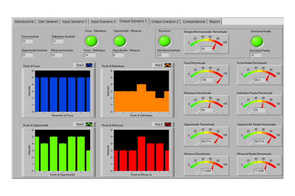This screenshot has height=196, width=295.
Task: Click the Punti di Debolezza orange chart
Action: (x=141, y=91)
